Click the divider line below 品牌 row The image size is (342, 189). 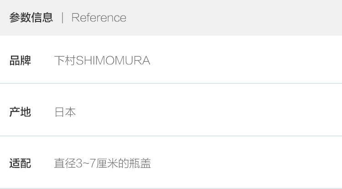point(171,84)
